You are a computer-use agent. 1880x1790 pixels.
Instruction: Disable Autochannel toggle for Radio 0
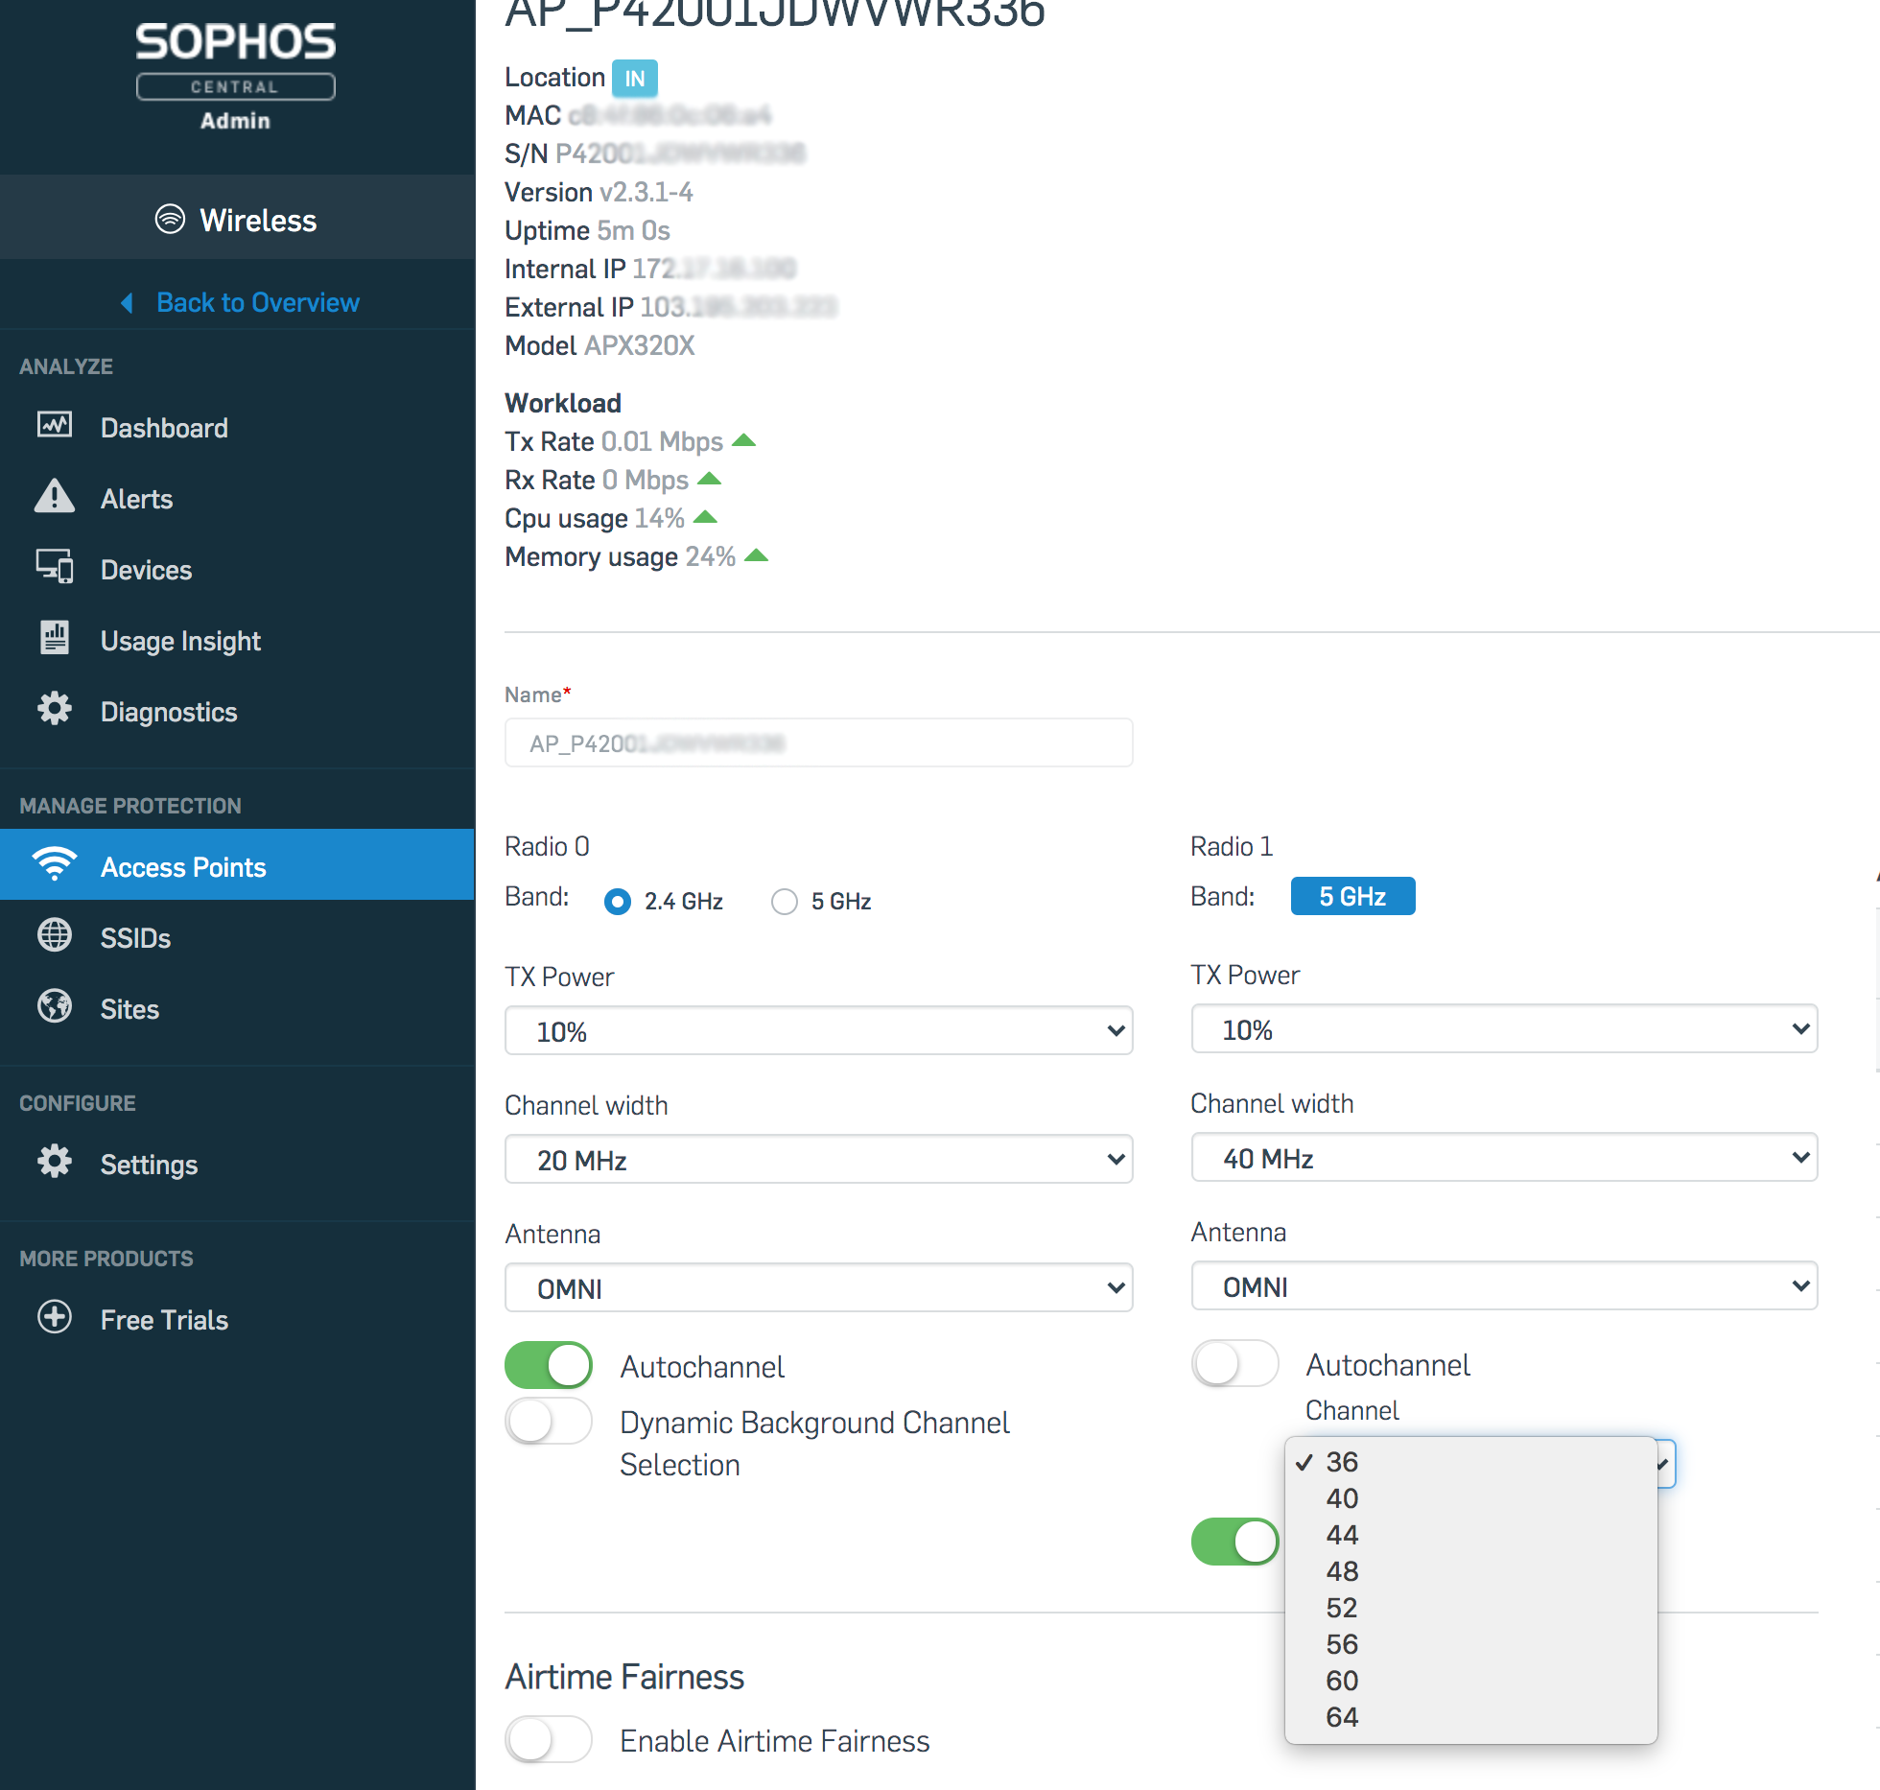549,1366
